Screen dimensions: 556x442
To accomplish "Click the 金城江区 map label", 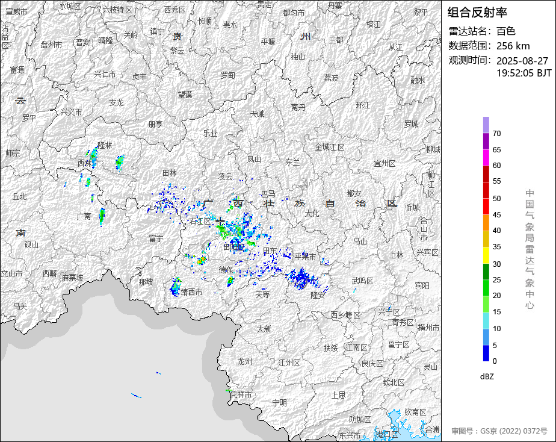I will coord(330,147).
